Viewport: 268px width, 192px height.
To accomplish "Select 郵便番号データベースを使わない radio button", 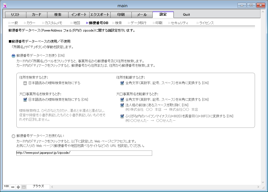I will click(x=14, y=136).
